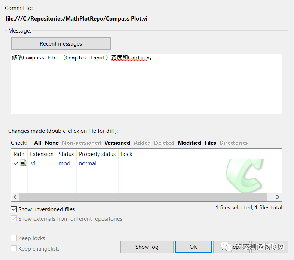Enable the Keep locks checkbox
294x260 pixels.
pyautogui.click(x=14, y=238)
